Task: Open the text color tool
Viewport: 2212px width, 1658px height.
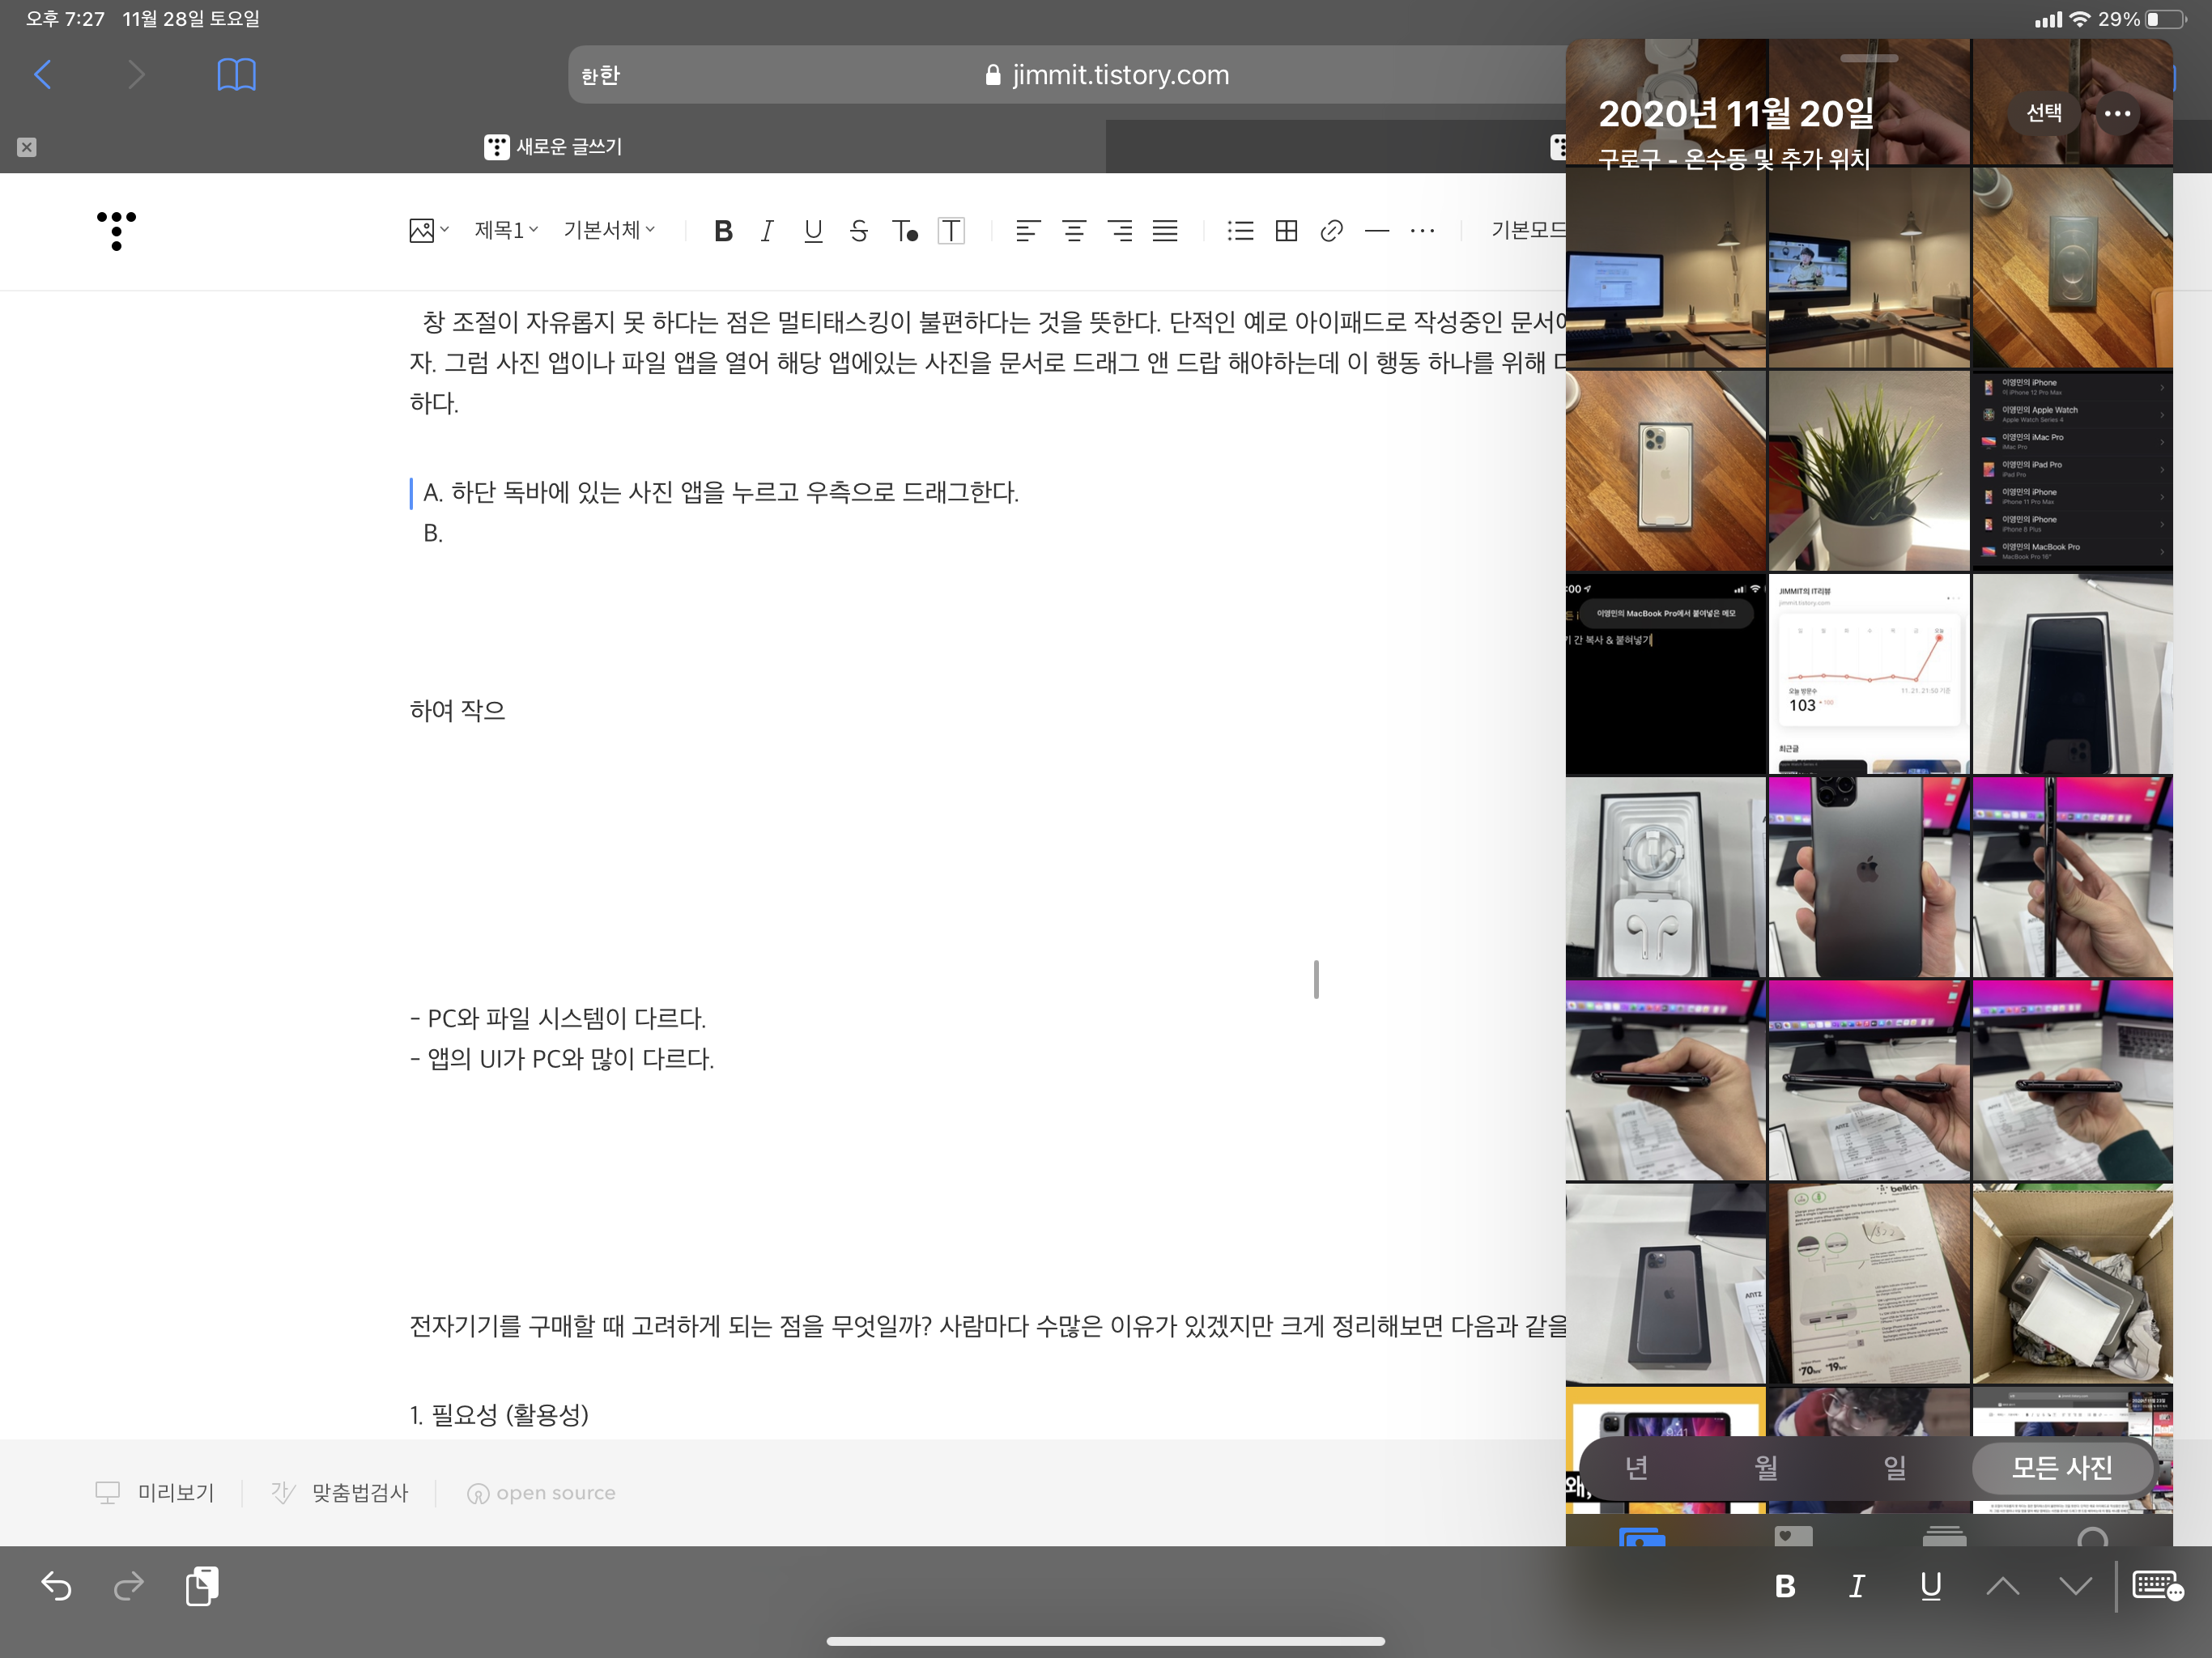Action: tap(905, 231)
